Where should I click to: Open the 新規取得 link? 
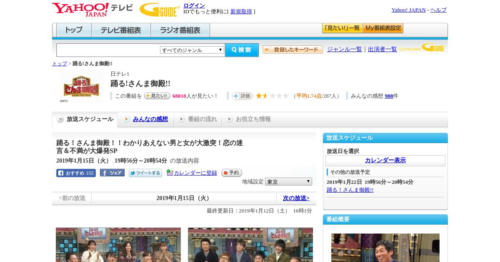coord(241,12)
